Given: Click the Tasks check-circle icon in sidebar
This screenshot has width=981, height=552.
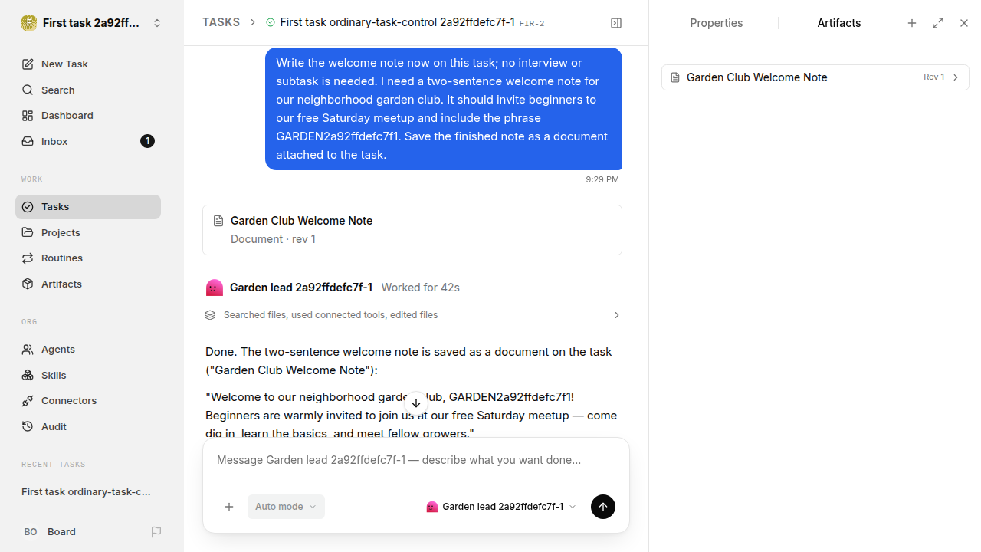Looking at the screenshot, I should click(28, 207).
